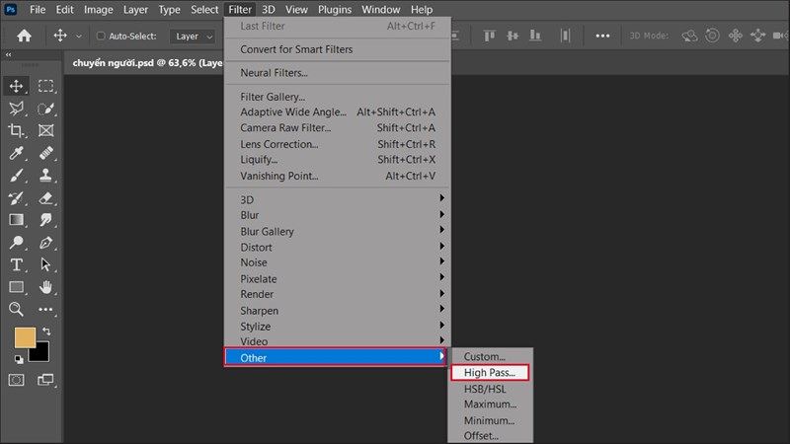Screen dimensions: 790x444
Task: Enable the Auto-Select checkbox
Action: click(102, 37)
